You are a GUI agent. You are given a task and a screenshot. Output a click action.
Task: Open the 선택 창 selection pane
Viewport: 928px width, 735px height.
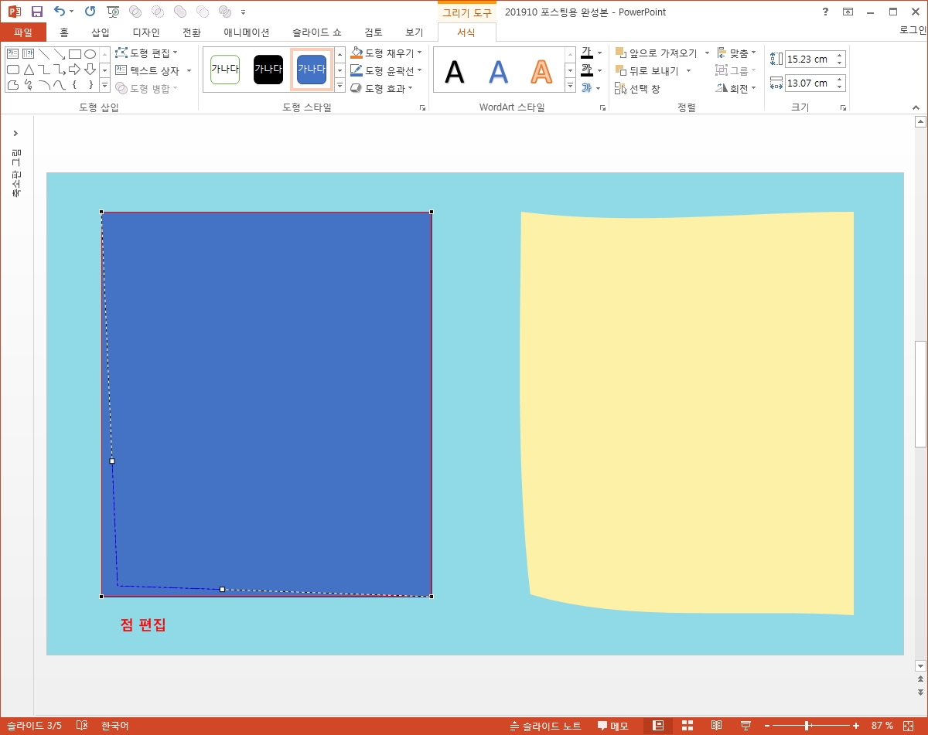pyautogui.click(x=638, y=89)
